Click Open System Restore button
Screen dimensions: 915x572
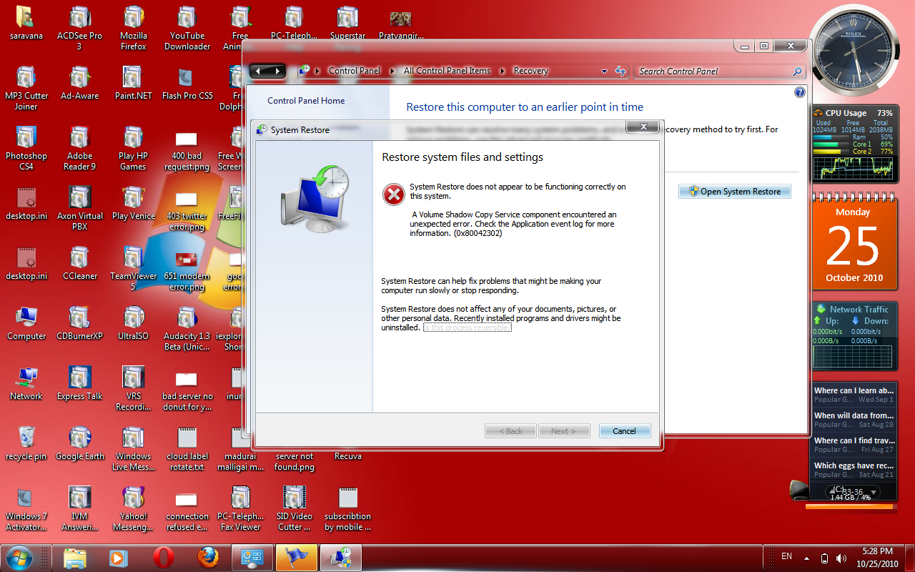(x=735, y=192)
